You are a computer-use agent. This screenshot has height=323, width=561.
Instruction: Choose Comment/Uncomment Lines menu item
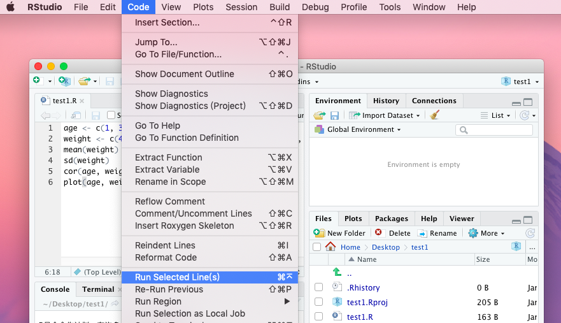(210, 213)
